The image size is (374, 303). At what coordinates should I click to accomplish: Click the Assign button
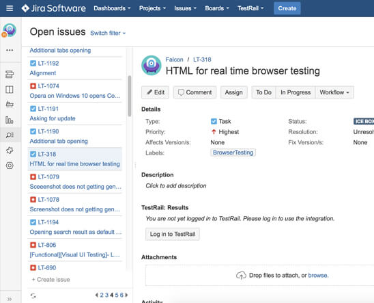click(233, 92)
